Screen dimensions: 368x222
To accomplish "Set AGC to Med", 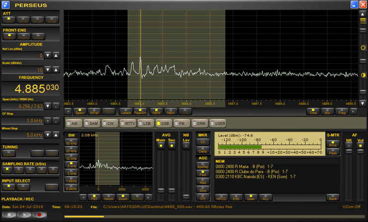I will [203, 181].
